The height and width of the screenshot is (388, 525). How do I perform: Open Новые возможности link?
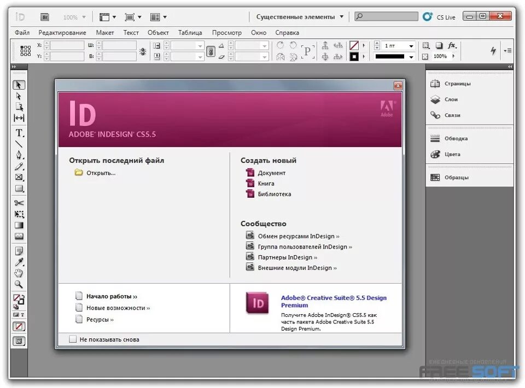(x=118, y=308)
